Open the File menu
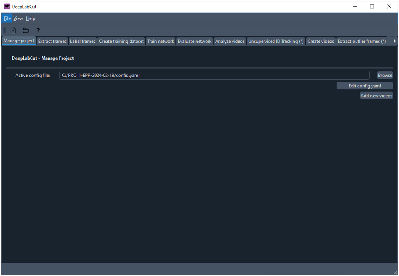Viewport: 399px width, 276px height. coord(7,18)
